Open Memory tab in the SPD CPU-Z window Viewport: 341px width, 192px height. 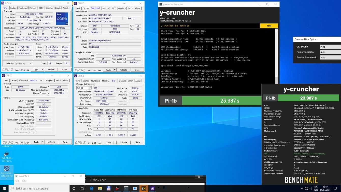[105, 81]
